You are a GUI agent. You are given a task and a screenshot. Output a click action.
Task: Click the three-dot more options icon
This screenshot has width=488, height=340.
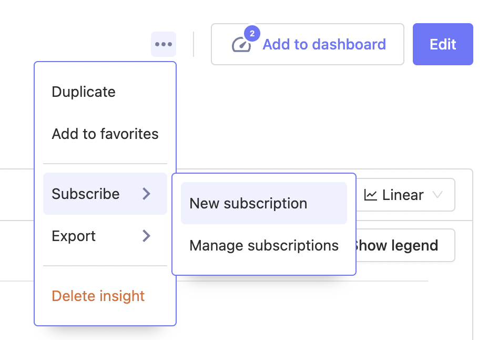[x=164, y=44]
